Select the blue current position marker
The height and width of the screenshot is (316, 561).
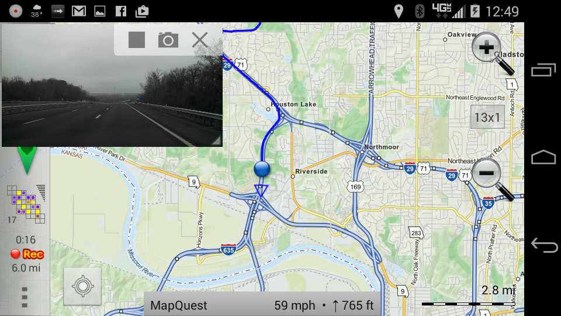coord(262,169)
